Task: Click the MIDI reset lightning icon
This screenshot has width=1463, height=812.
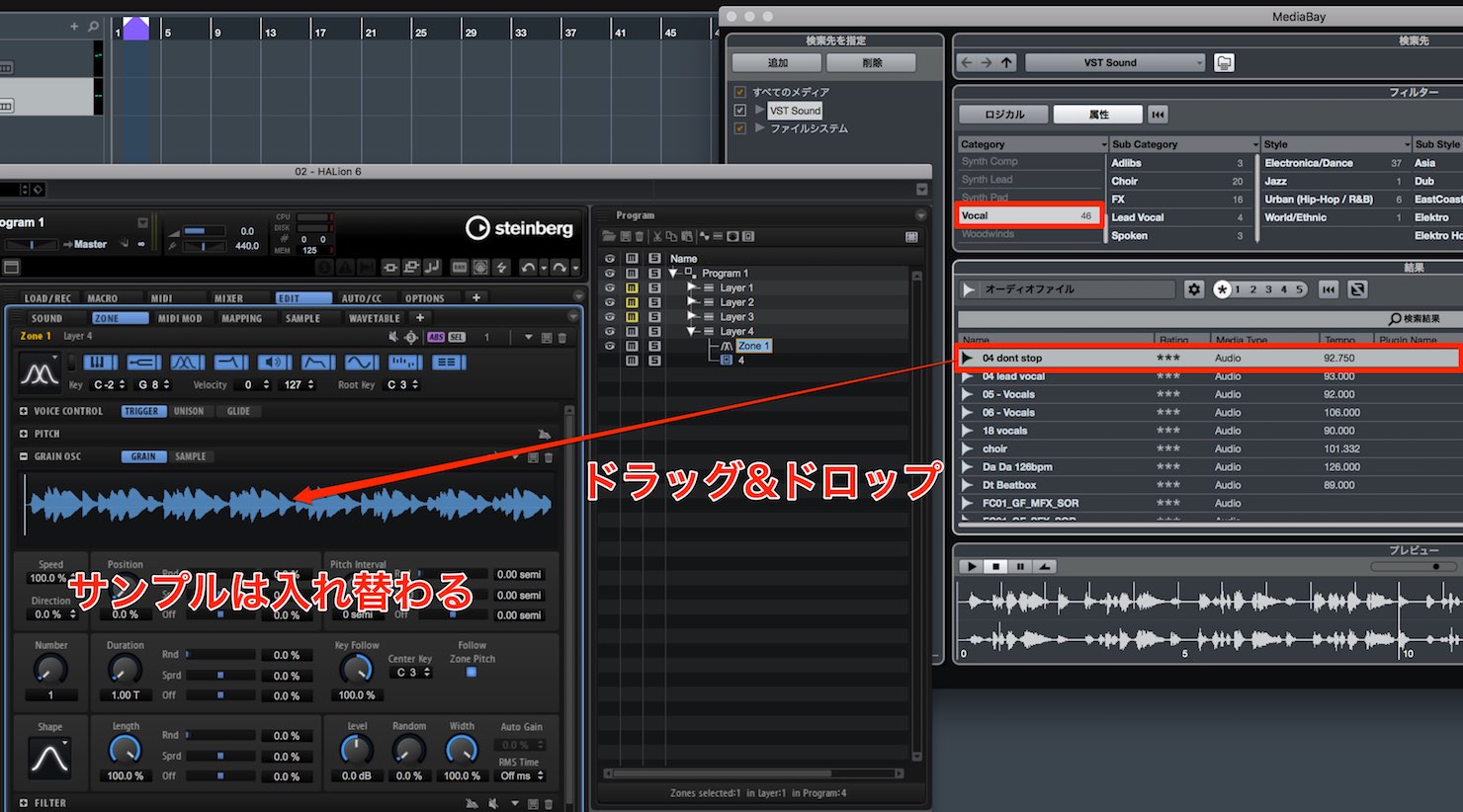Action: coord(501,268)
